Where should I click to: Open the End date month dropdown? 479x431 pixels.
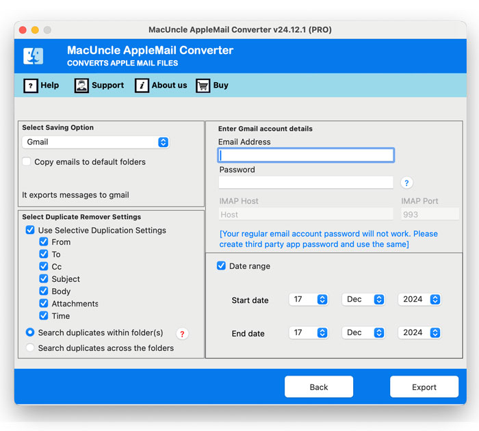pos(363,332)
